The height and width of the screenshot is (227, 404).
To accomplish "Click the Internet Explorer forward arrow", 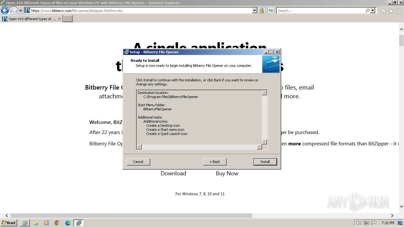I will 14,11.
